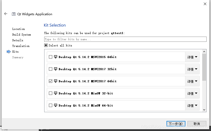
Task: Focus the filter kits by name field
Action: (x=125, y=39)
